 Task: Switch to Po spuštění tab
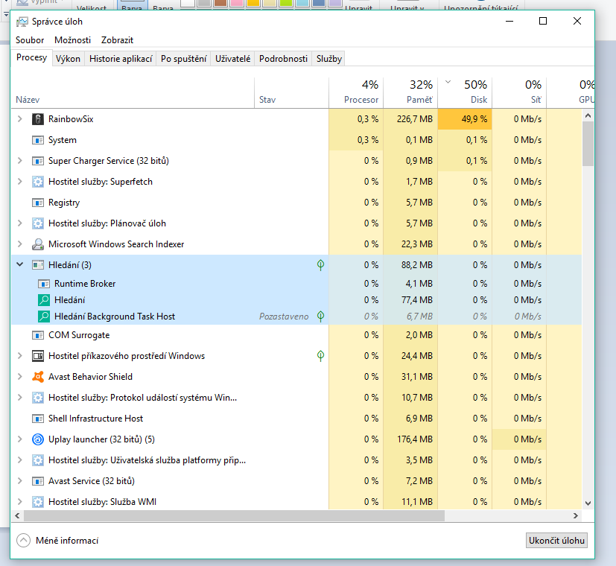183,59
